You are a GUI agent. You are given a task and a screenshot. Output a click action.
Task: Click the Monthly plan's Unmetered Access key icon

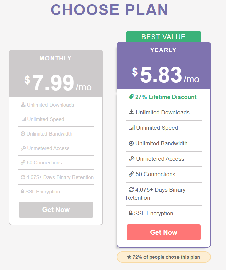click(x=23, y=148)
